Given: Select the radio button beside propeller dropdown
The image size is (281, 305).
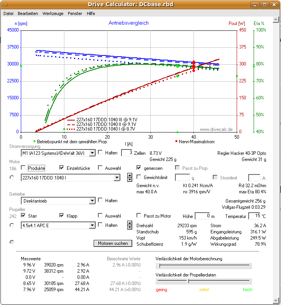Looking at the screenshot, I should click(x=12, y=225).
